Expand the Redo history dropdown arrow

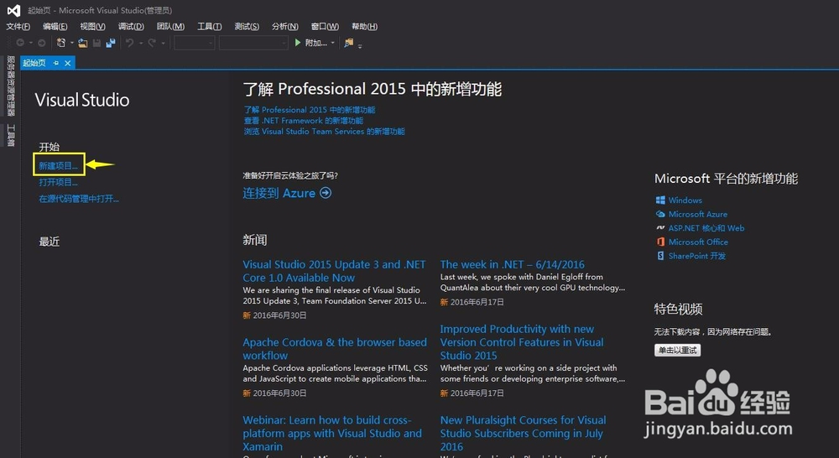point(163,43)
